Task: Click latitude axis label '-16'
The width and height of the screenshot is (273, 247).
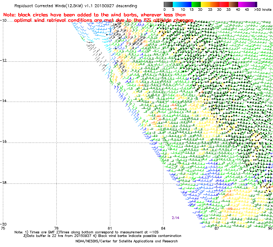Action: pyautogui.click(x=4, y=142)
